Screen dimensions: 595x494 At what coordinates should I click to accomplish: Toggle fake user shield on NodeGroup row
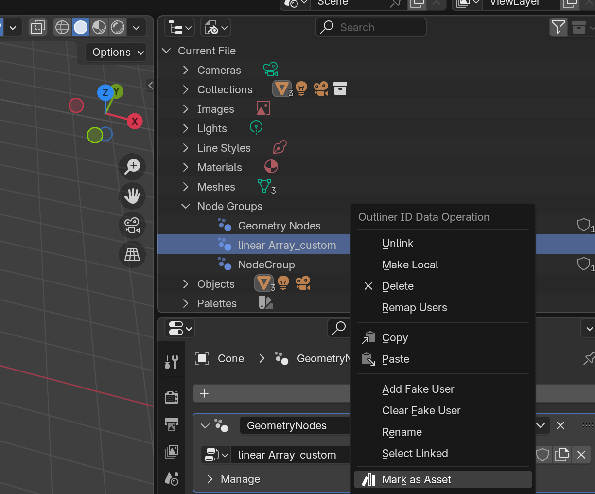point(583,264)
